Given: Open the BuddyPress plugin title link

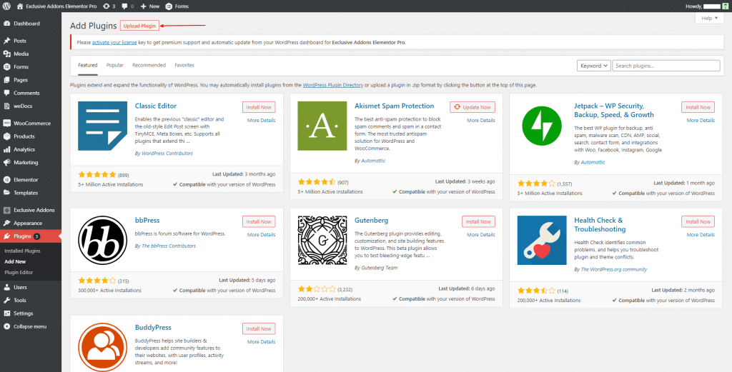Looking at the screenshot, I should click(153, 327).
